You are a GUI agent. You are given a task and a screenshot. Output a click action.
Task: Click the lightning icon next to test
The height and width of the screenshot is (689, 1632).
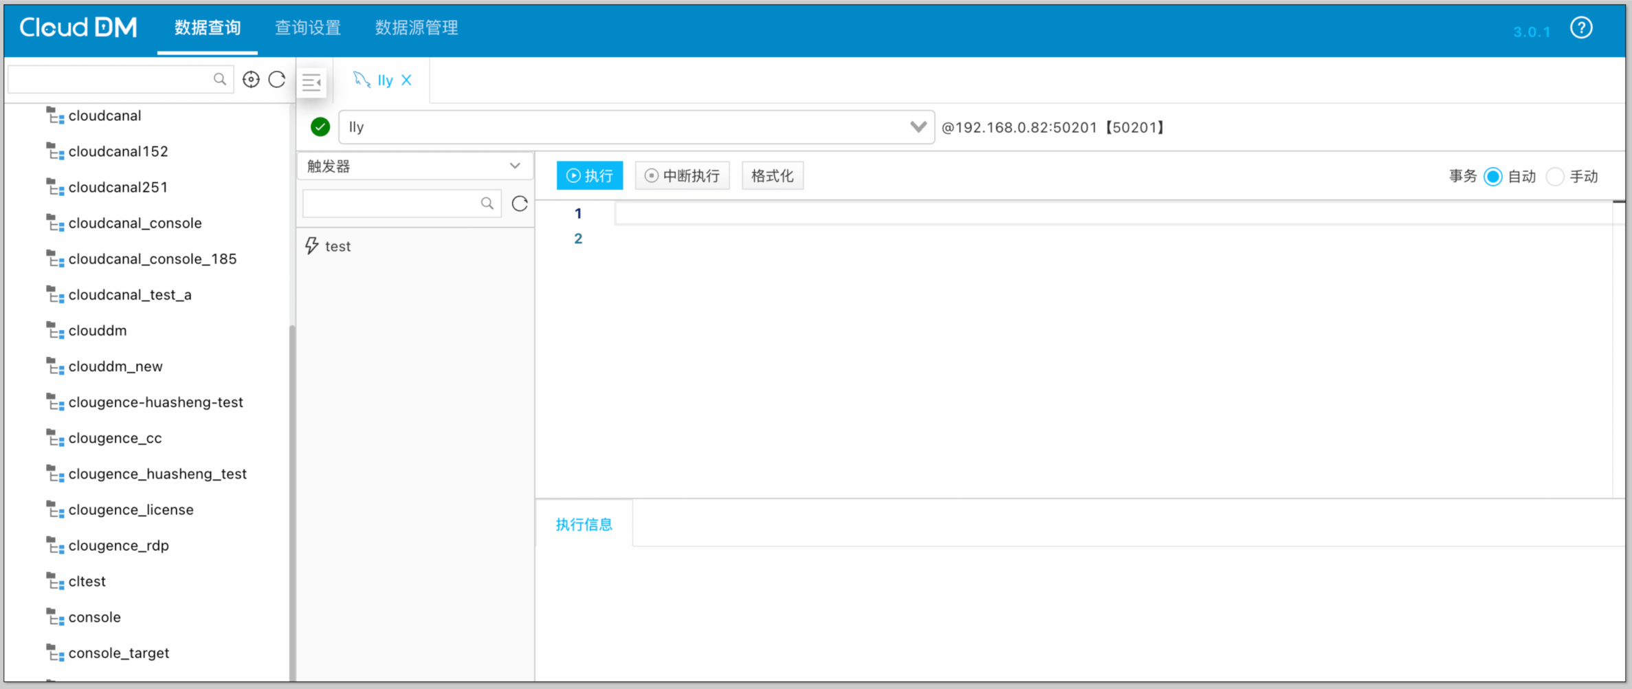click(x=312, y=246)
